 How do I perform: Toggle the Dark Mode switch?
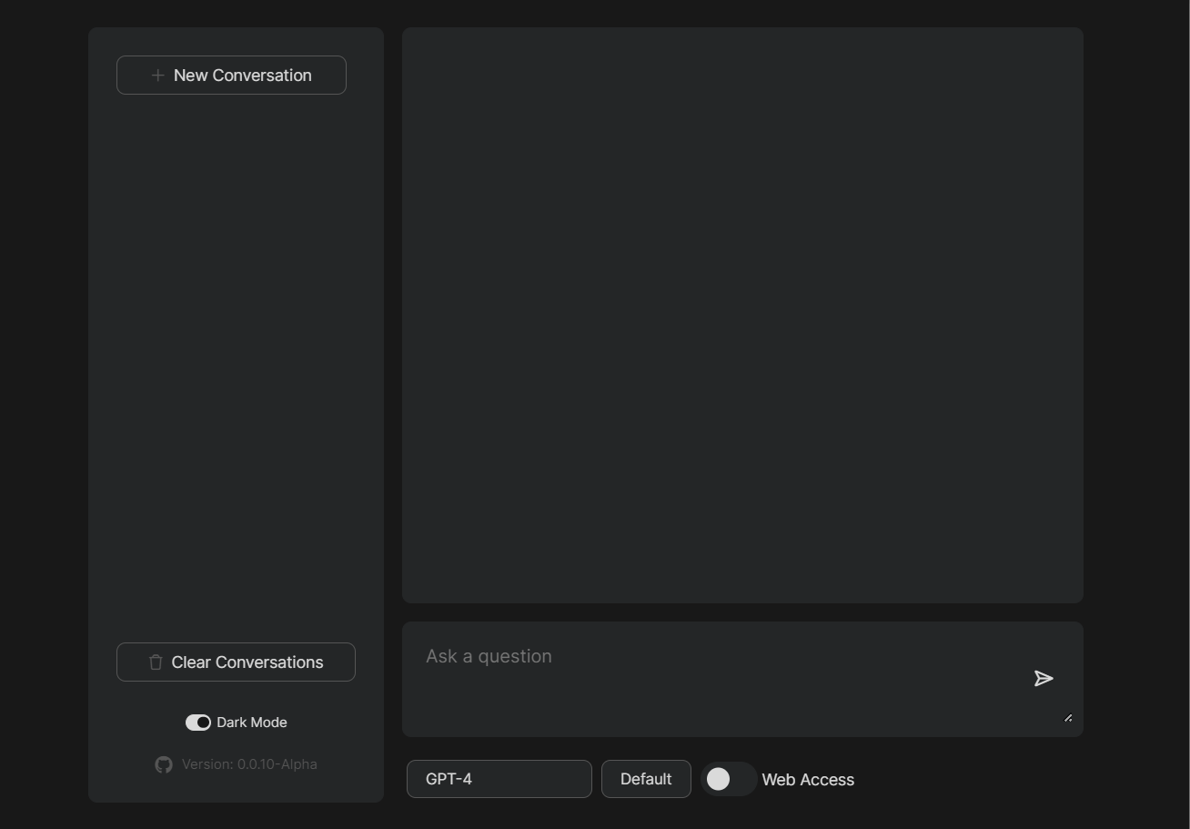(x=198, y=723)
